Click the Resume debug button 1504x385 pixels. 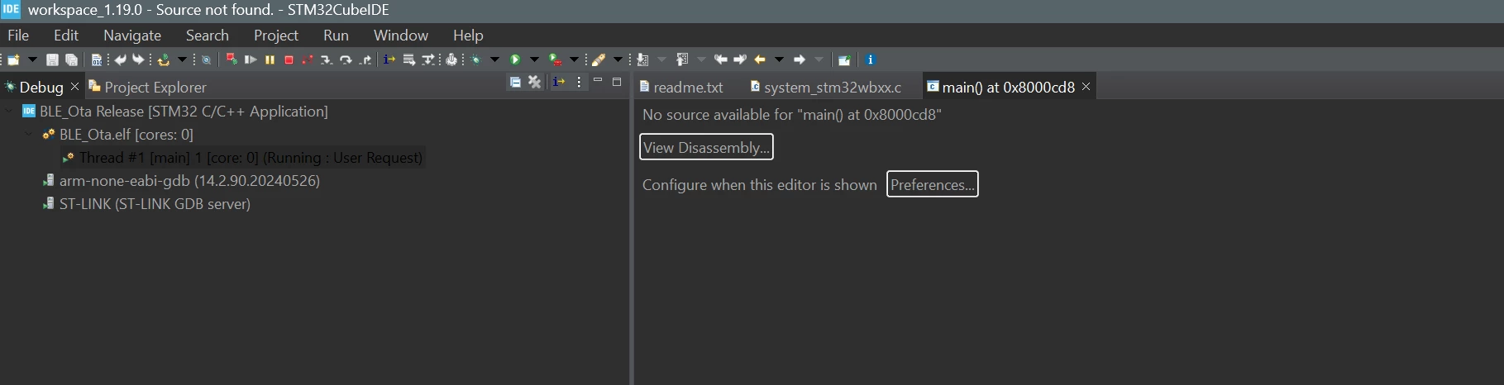tap(251, 59)
